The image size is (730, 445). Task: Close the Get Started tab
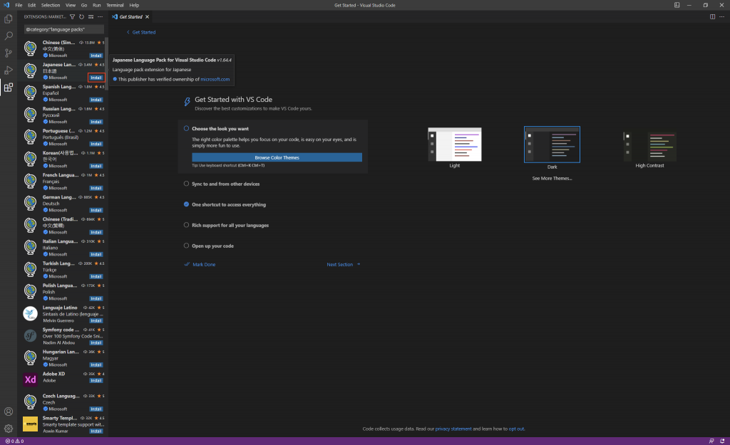147,17
